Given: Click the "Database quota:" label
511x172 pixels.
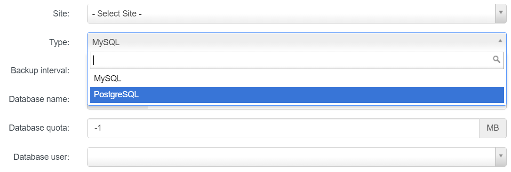Looking at the screenshot, I should (x=39, y=128).
